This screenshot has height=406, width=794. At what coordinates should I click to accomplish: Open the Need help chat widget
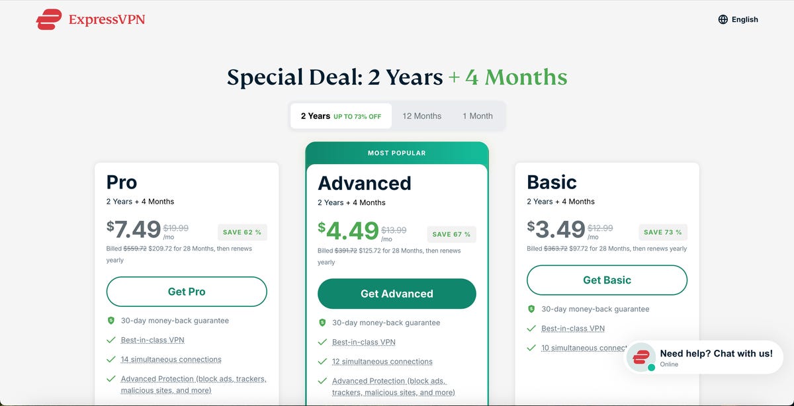[x=716, y=358]
